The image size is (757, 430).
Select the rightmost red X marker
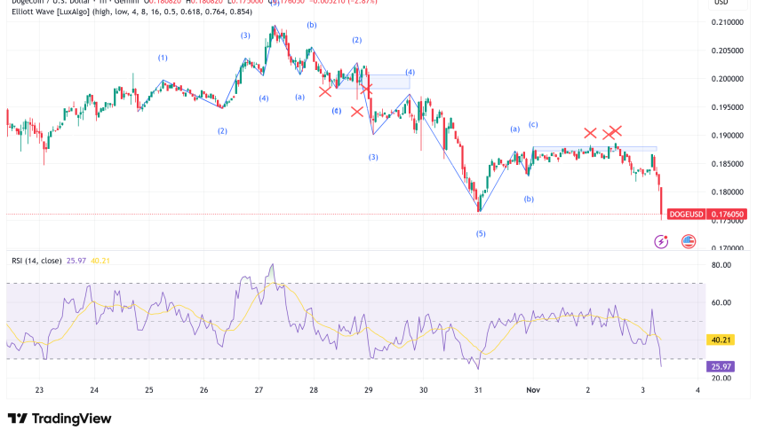pos(616,130)
